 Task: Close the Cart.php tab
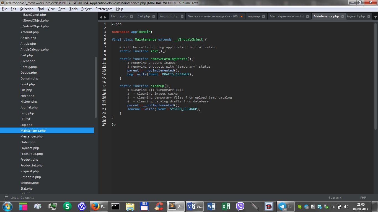pos(154,17)
